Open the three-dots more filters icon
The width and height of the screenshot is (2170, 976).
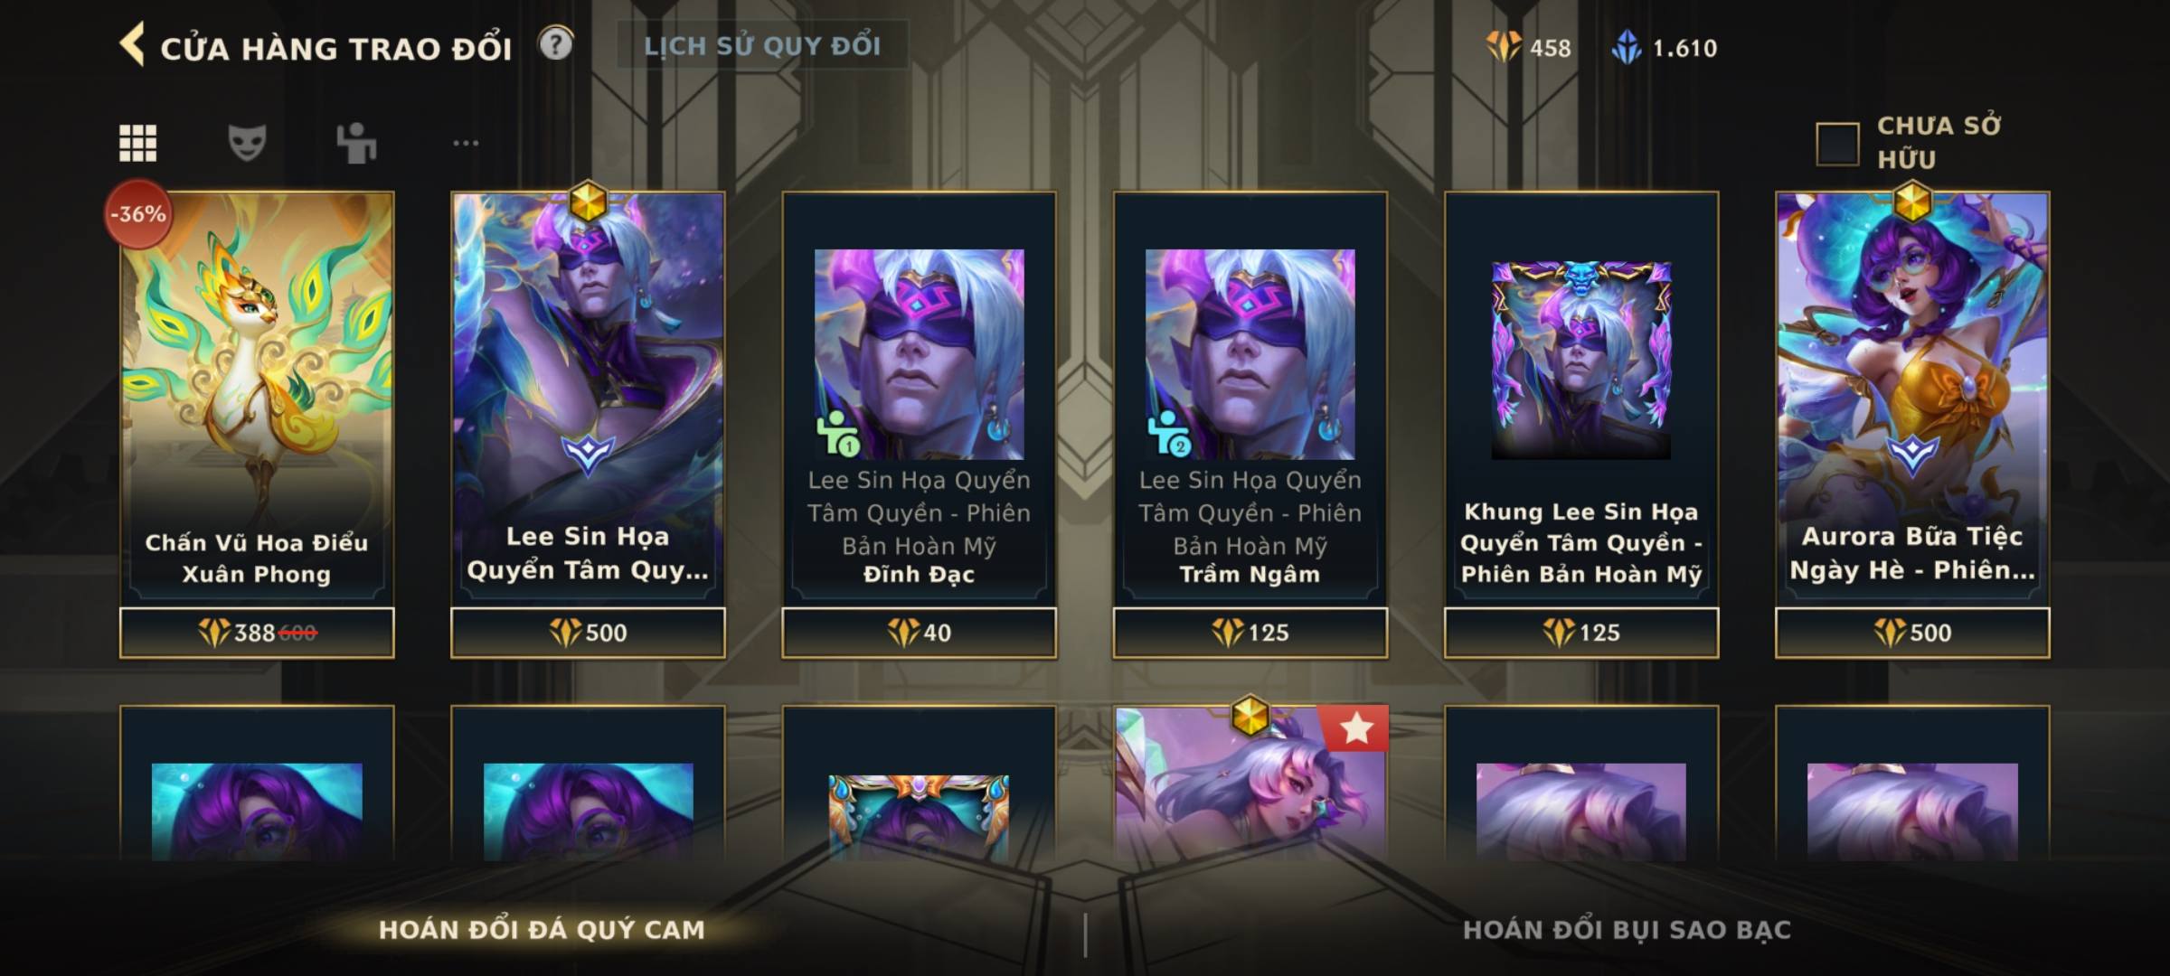point(466,143)
